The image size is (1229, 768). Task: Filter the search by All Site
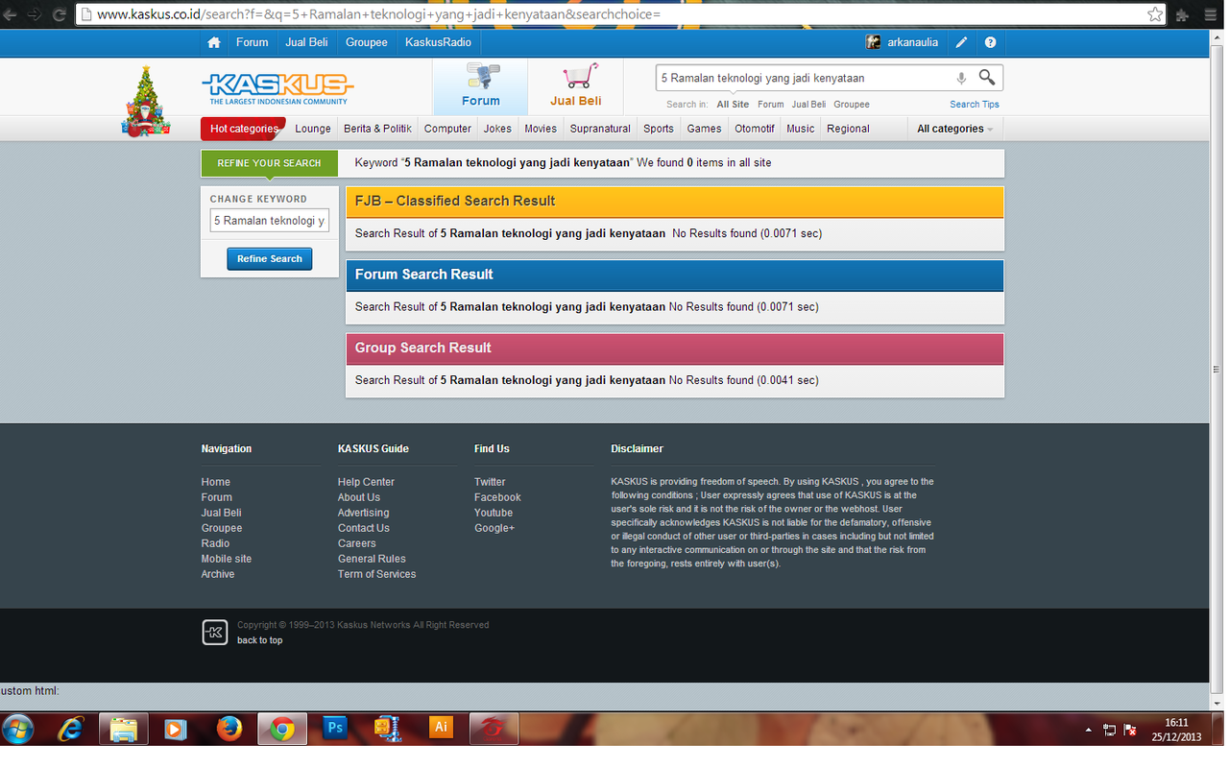tap(733, 105)
